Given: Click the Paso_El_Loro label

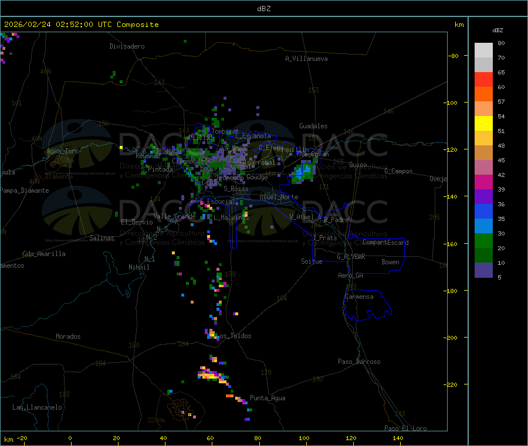Looking at the screenshot, I should (x=405, y=428).
